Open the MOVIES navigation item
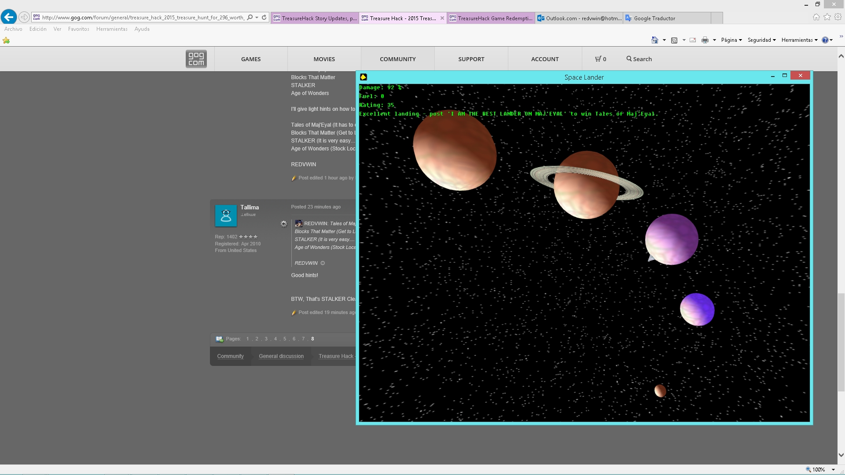Viewport: 845px width, 475px height. pos(324,59)
